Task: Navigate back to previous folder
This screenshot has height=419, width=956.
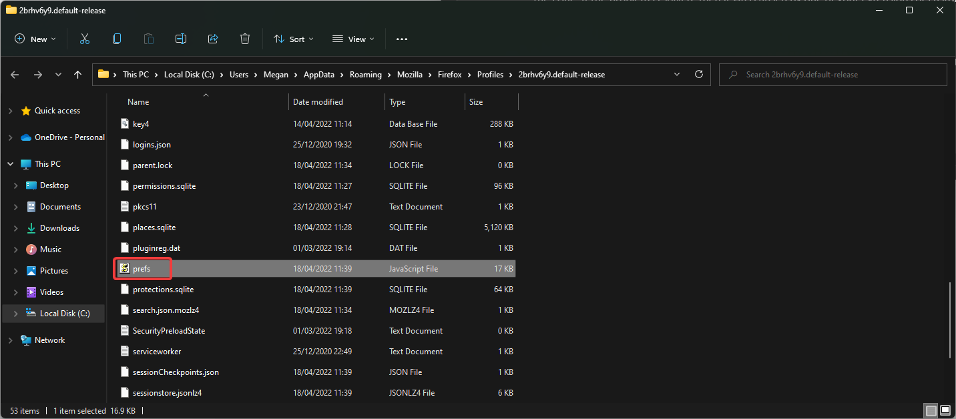Action: [15, 75]
